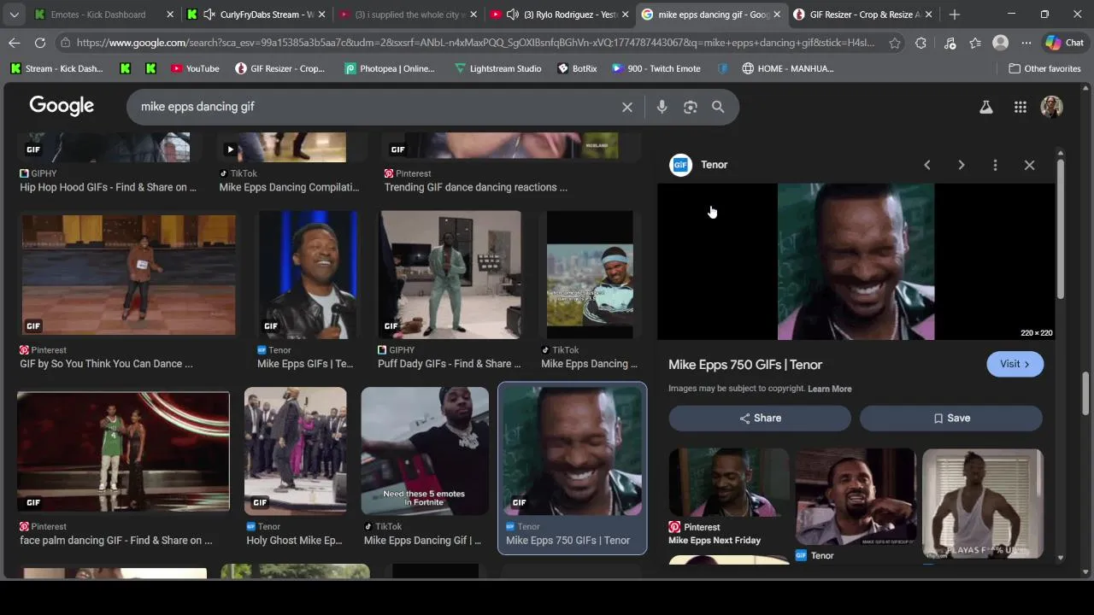Reload the current page
Viewport: 1094px width, 615px height.
point(40,43)
